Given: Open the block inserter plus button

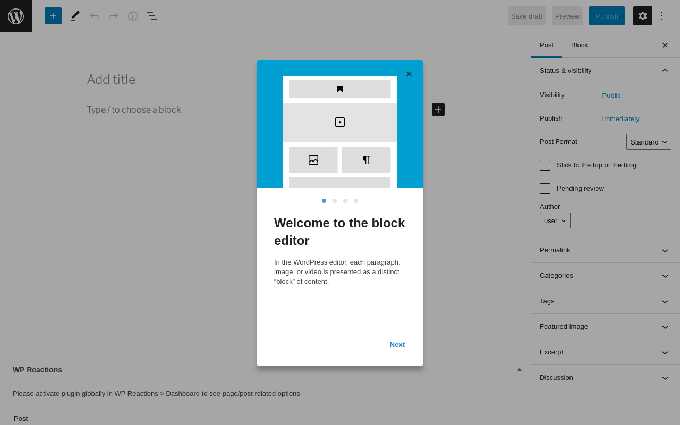Looking at the screenshot, I should pyautogui.click(x=53, y=16).
